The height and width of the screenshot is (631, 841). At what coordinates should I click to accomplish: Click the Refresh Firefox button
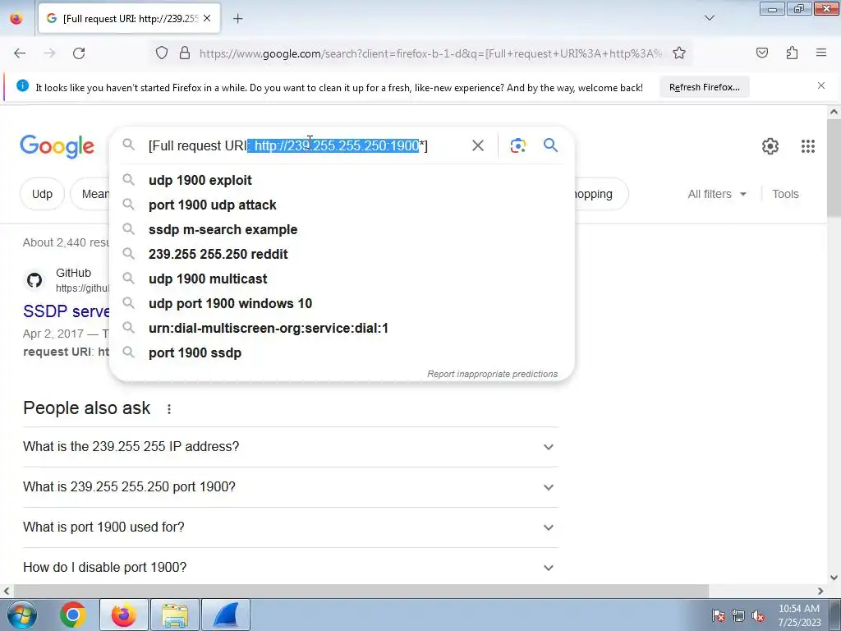coord(704,87)
